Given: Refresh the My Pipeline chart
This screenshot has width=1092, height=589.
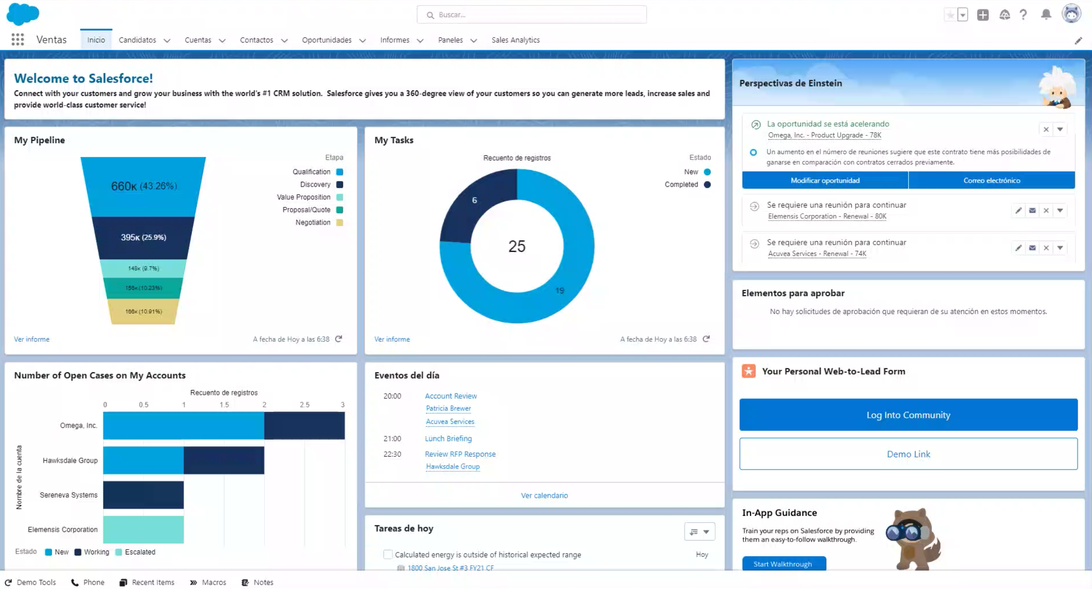Looking at the screenshot, I should click(339, 339).
